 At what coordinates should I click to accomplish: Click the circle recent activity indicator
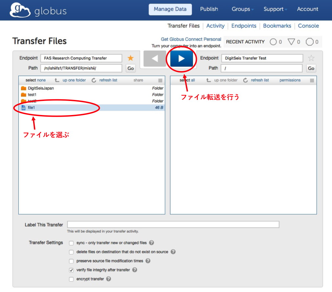(x=273, y=42)
